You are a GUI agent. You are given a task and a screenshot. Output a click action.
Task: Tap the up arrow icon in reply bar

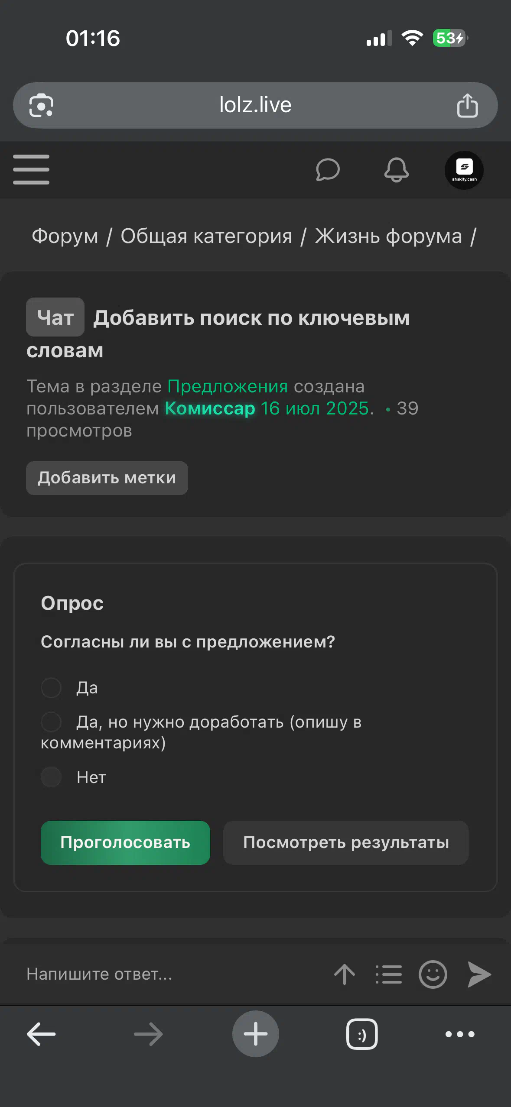(x=345, y=974)
